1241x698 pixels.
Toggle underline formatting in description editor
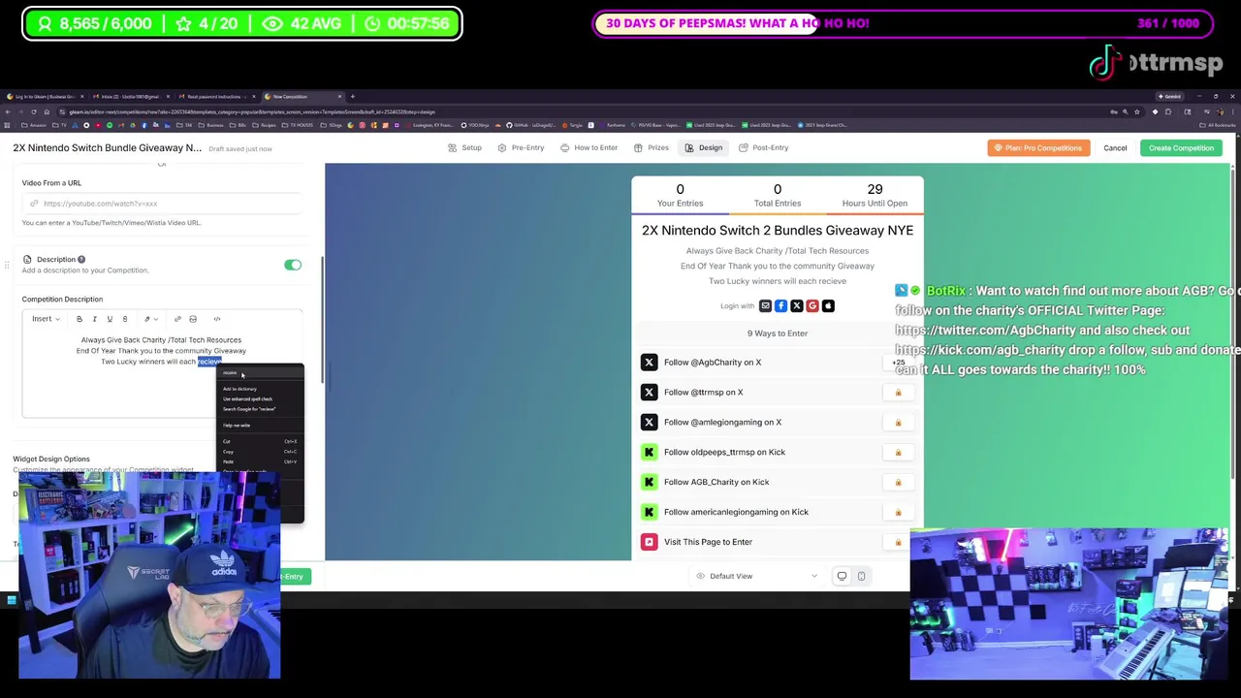[110, 319]
